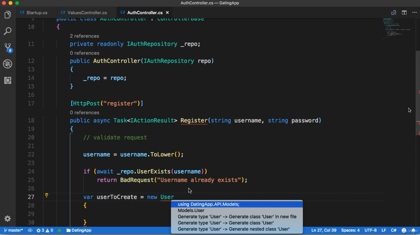Change end of line sequence LF
This screenshot has width=420, height=235.
click(383, 230)
